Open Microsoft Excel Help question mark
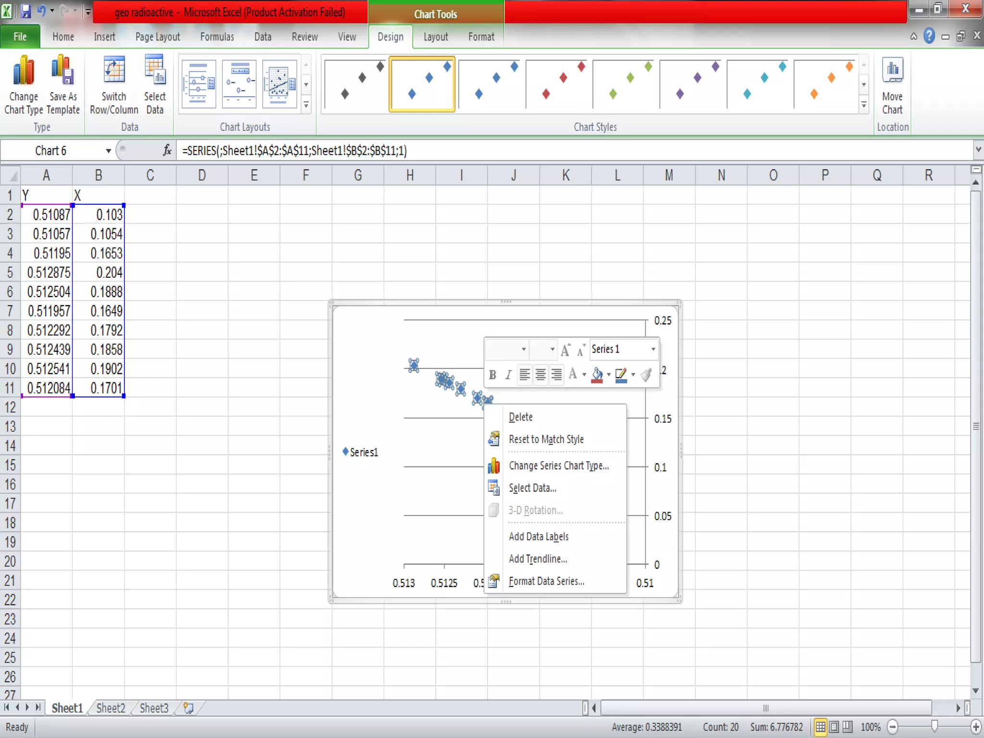This screenshot has width=984, height=738. (x=929, y=36)
